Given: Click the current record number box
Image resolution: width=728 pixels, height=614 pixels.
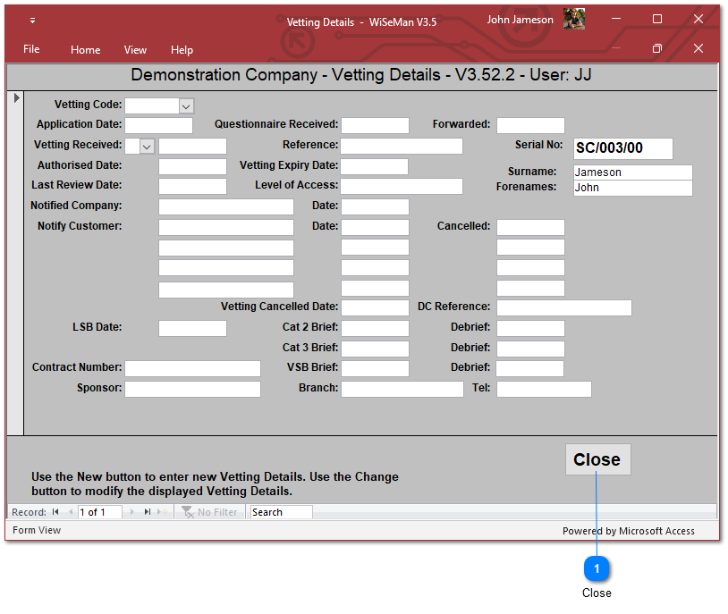Looking at the screenshot, I should pos(100,512).
